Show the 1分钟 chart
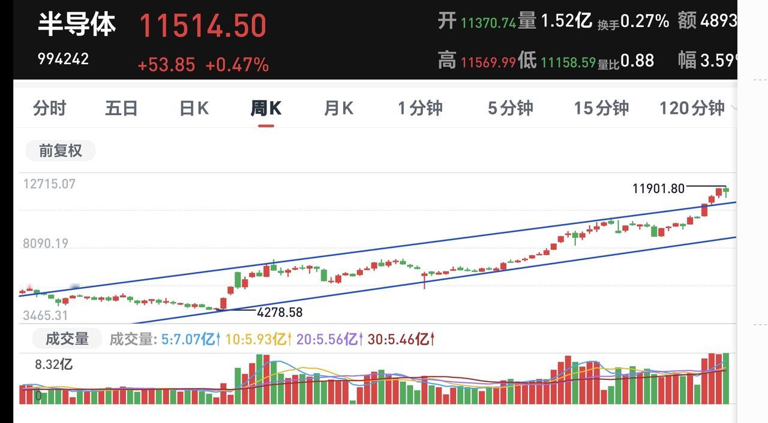Viewport: 768px width, 423px height. pyautogui.click(x=420, y=108)
